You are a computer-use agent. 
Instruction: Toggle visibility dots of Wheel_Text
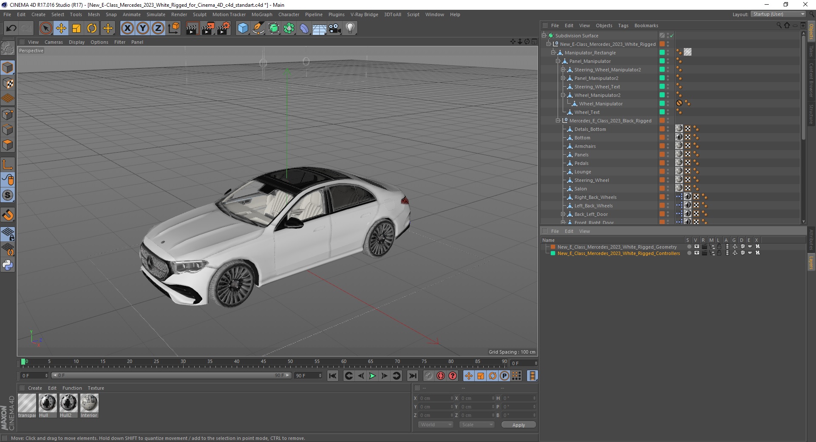click(x=668, y=112)
